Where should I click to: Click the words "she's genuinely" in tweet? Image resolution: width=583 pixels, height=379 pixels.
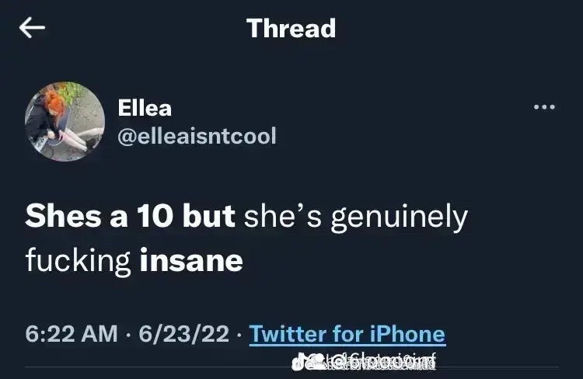pos(356,217)
